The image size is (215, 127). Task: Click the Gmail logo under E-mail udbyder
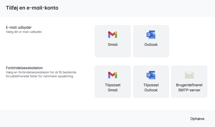113,35
